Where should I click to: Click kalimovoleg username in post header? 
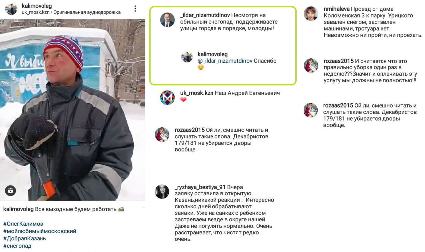37,6
